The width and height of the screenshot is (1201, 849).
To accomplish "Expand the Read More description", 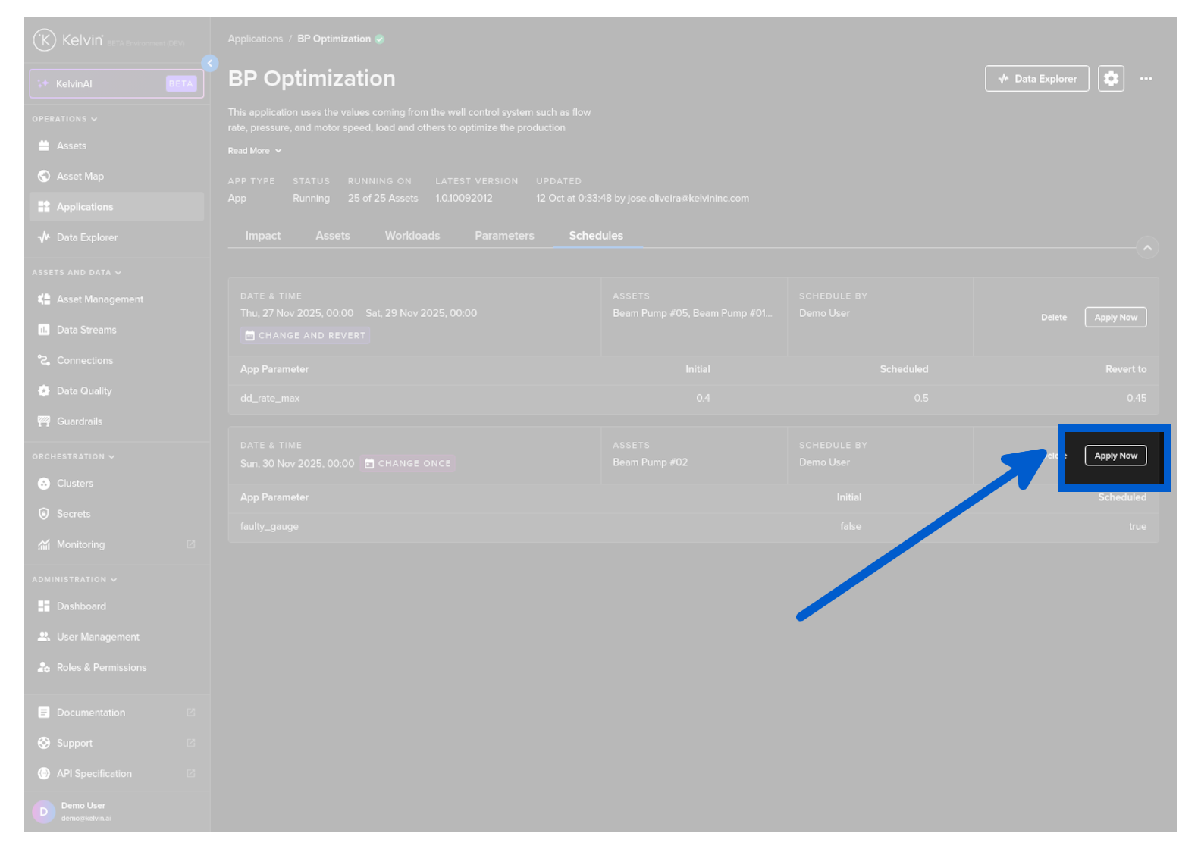I will [254, 151].
